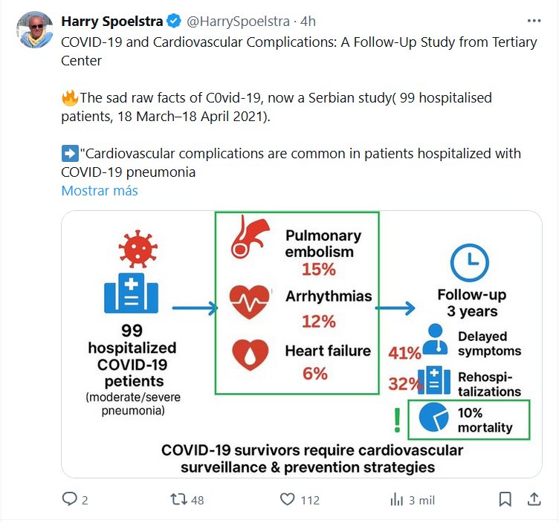Expand post text with Mostrar más
This screenshot has height=523, width=559.
click(100, 190)
